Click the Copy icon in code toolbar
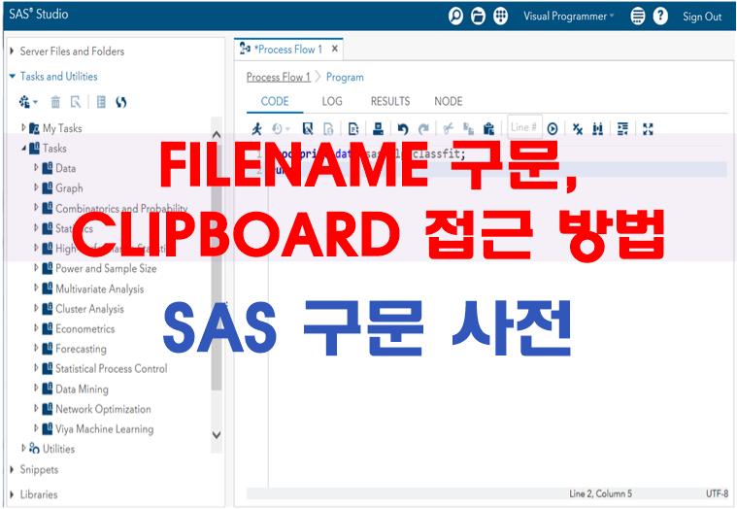Viewport: 737px width, 509px height. tap(468, 128)
